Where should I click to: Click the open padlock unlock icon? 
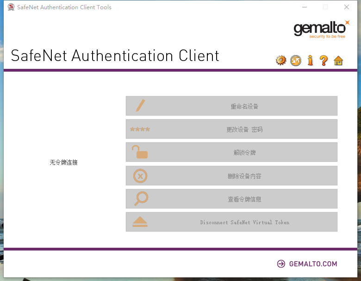pyautogui.click(x=139, y=152)
